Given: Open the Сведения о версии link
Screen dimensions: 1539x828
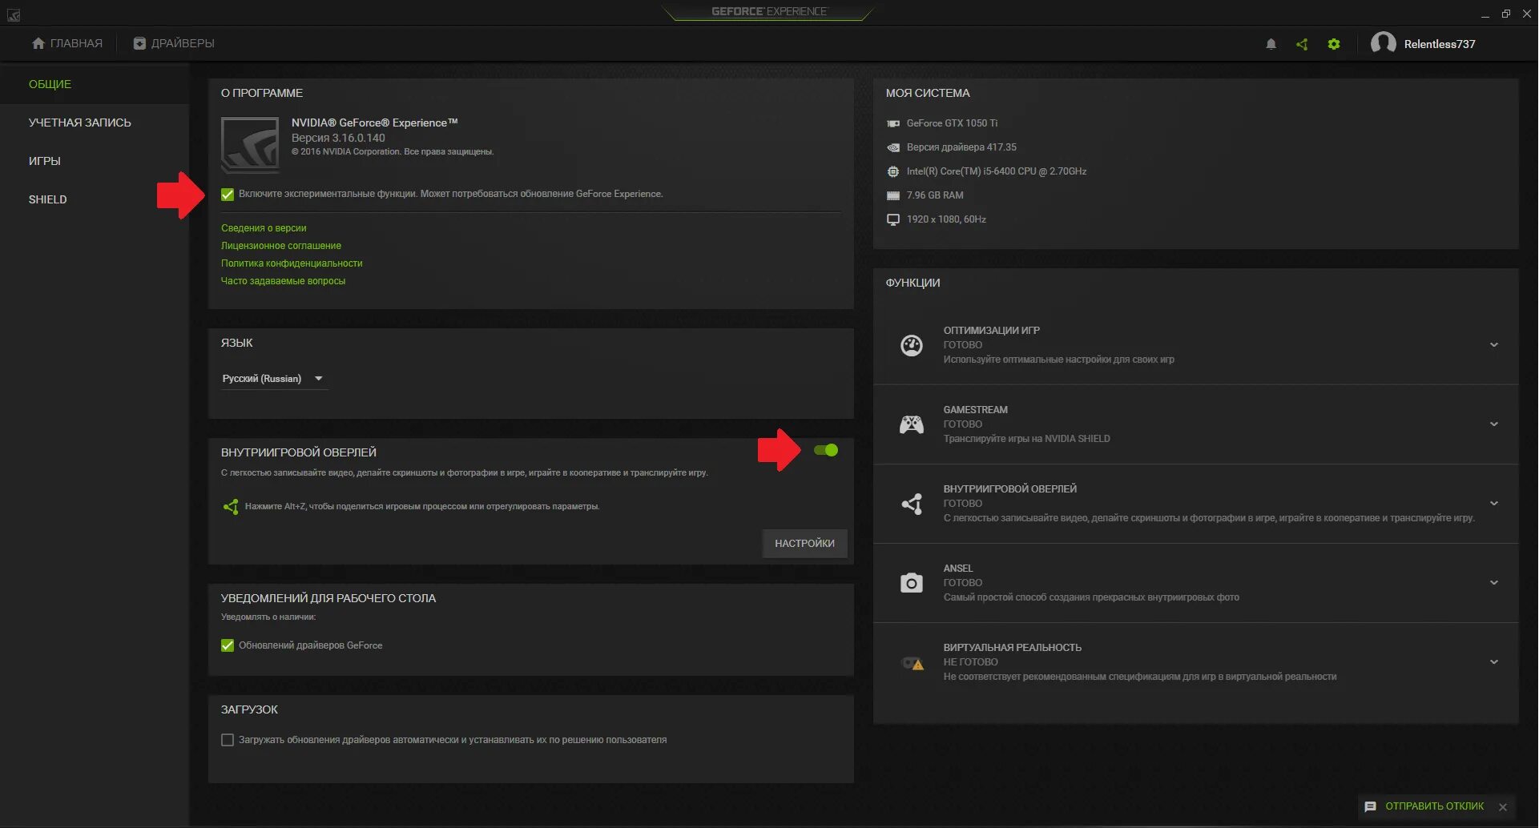Looking at the screenshot, I should pos(264,228).
